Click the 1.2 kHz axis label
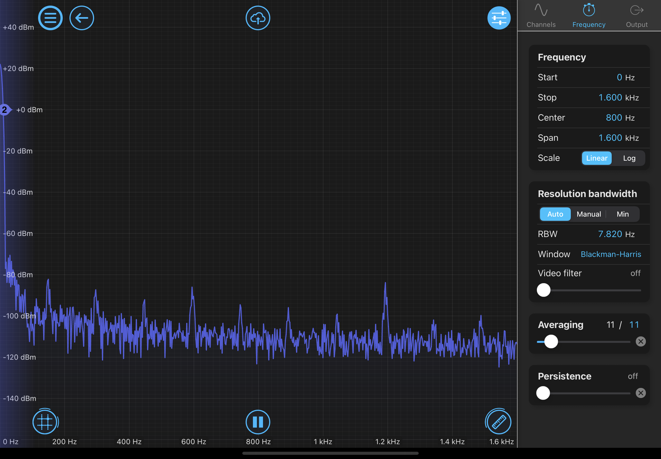The height and width of the screenshot is (459, 661). tap(387, 441)
